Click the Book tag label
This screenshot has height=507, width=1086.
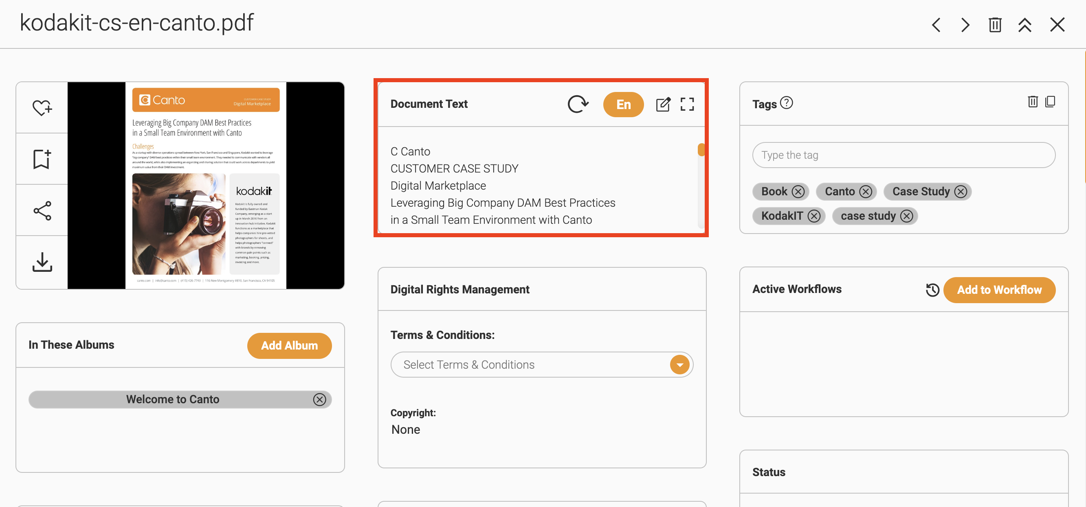point(774,192)
